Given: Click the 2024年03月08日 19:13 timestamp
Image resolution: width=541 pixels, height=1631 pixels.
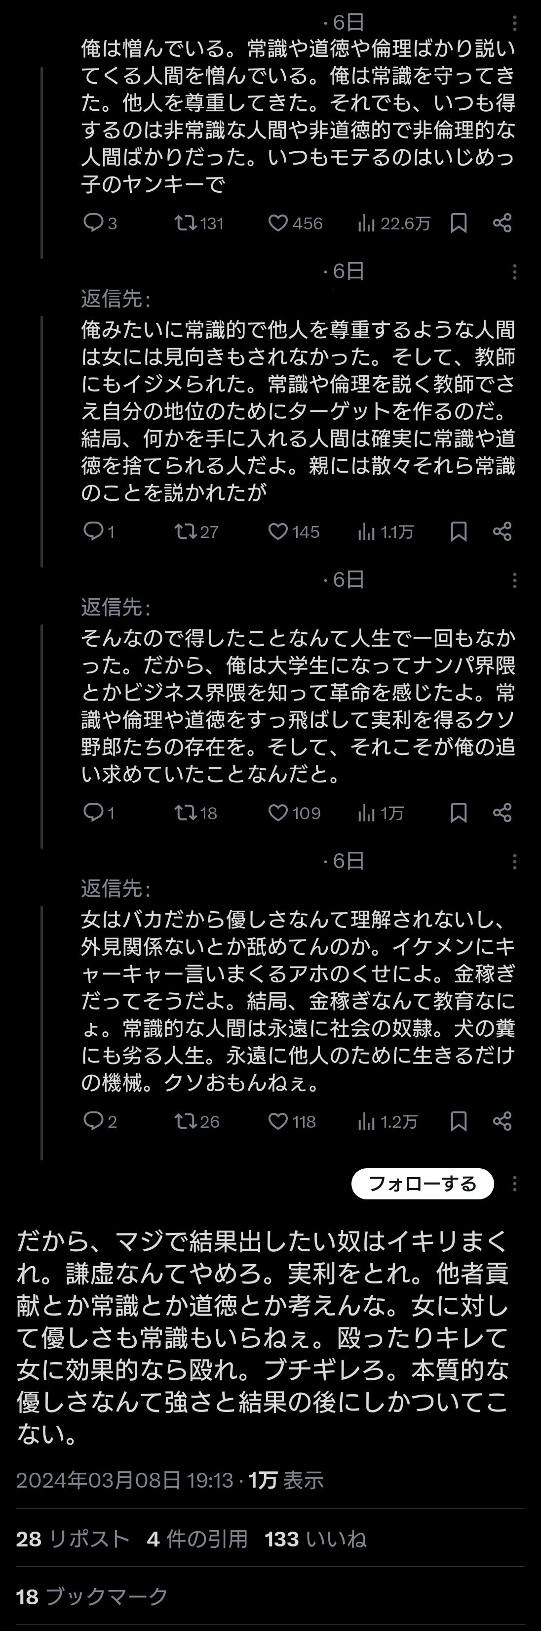Looking at the screenshot, I should [124, 1480].
